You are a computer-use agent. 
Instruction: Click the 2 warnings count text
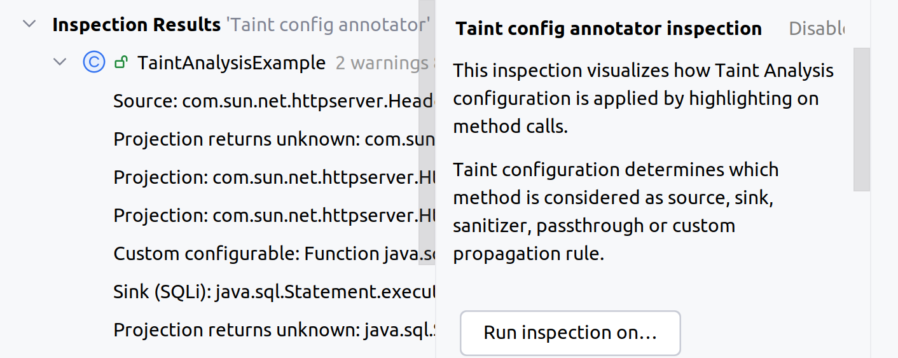(381, 63)
